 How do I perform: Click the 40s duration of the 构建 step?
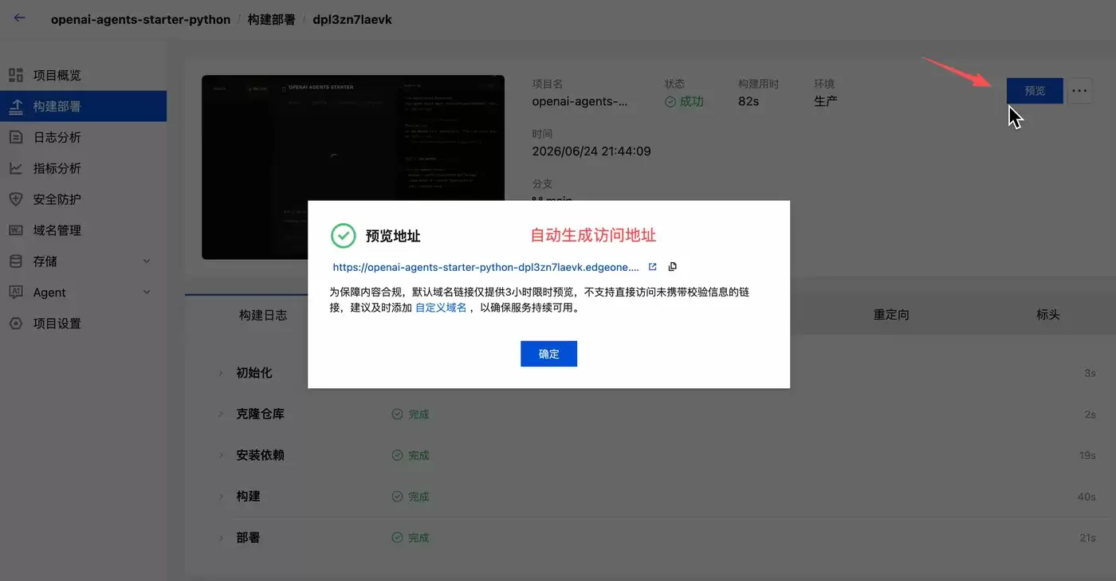tap(1087, 497)
